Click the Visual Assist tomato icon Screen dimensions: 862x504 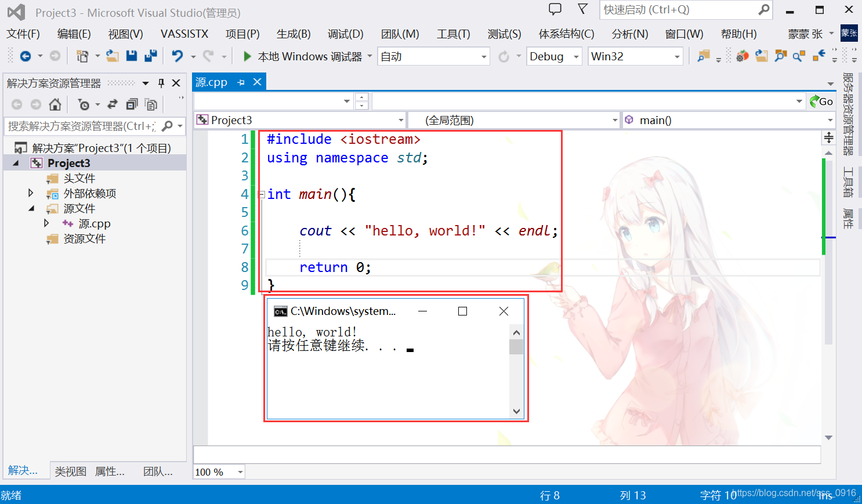[742, 56]
